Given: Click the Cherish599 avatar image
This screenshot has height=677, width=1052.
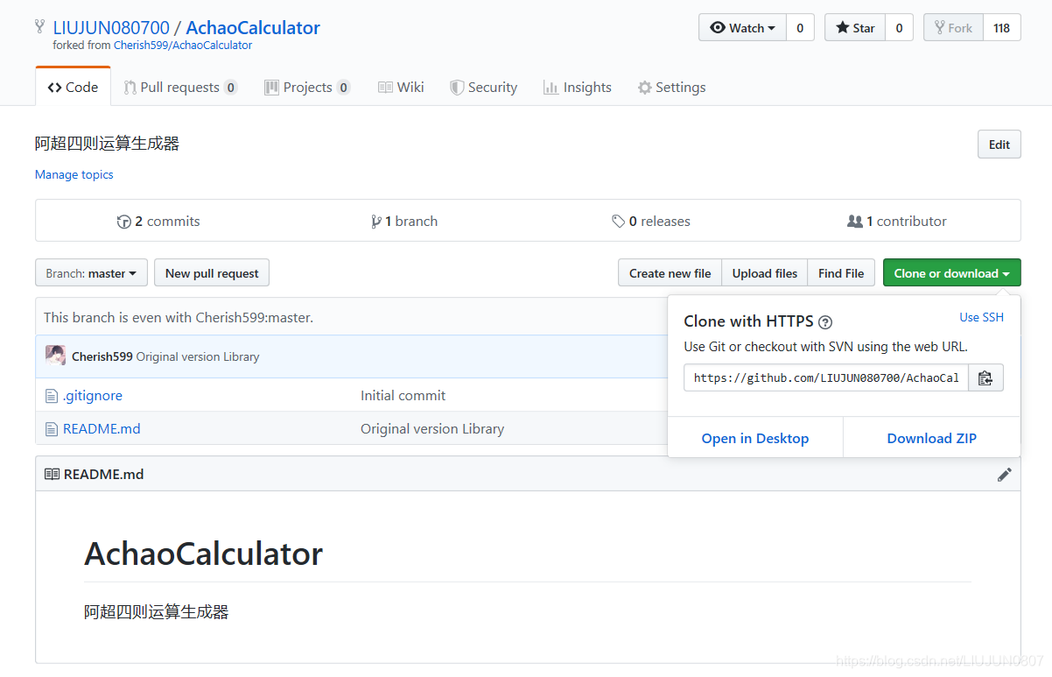Looking at the screenshot, I should (x=55, y=356).
